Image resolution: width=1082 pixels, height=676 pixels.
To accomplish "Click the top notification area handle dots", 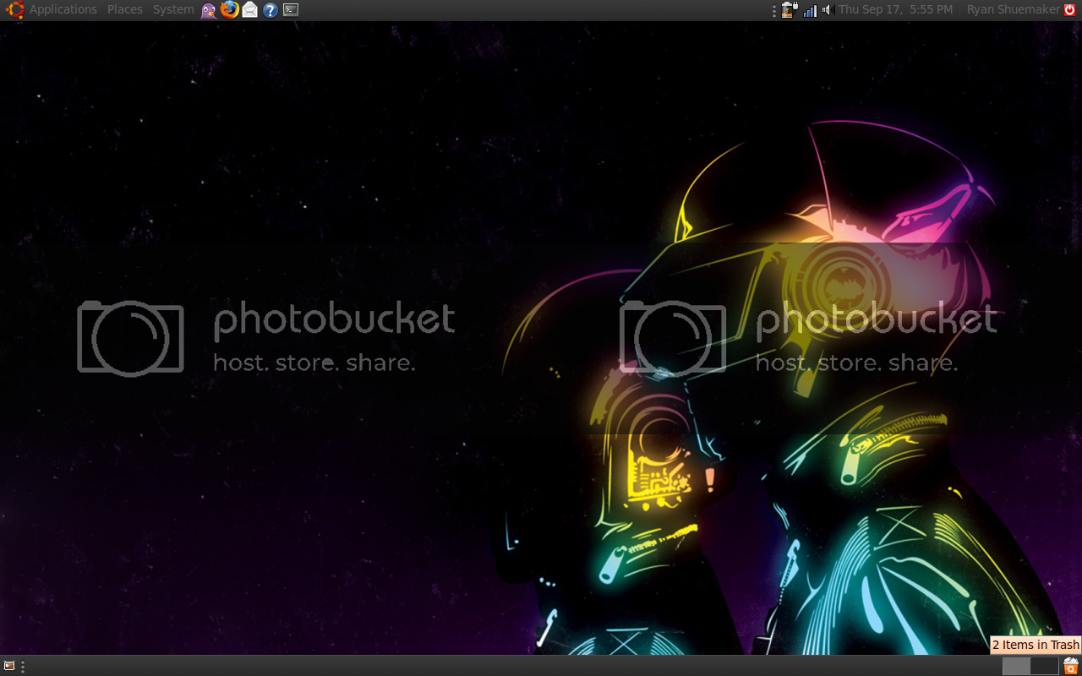I will pos(773,10).
